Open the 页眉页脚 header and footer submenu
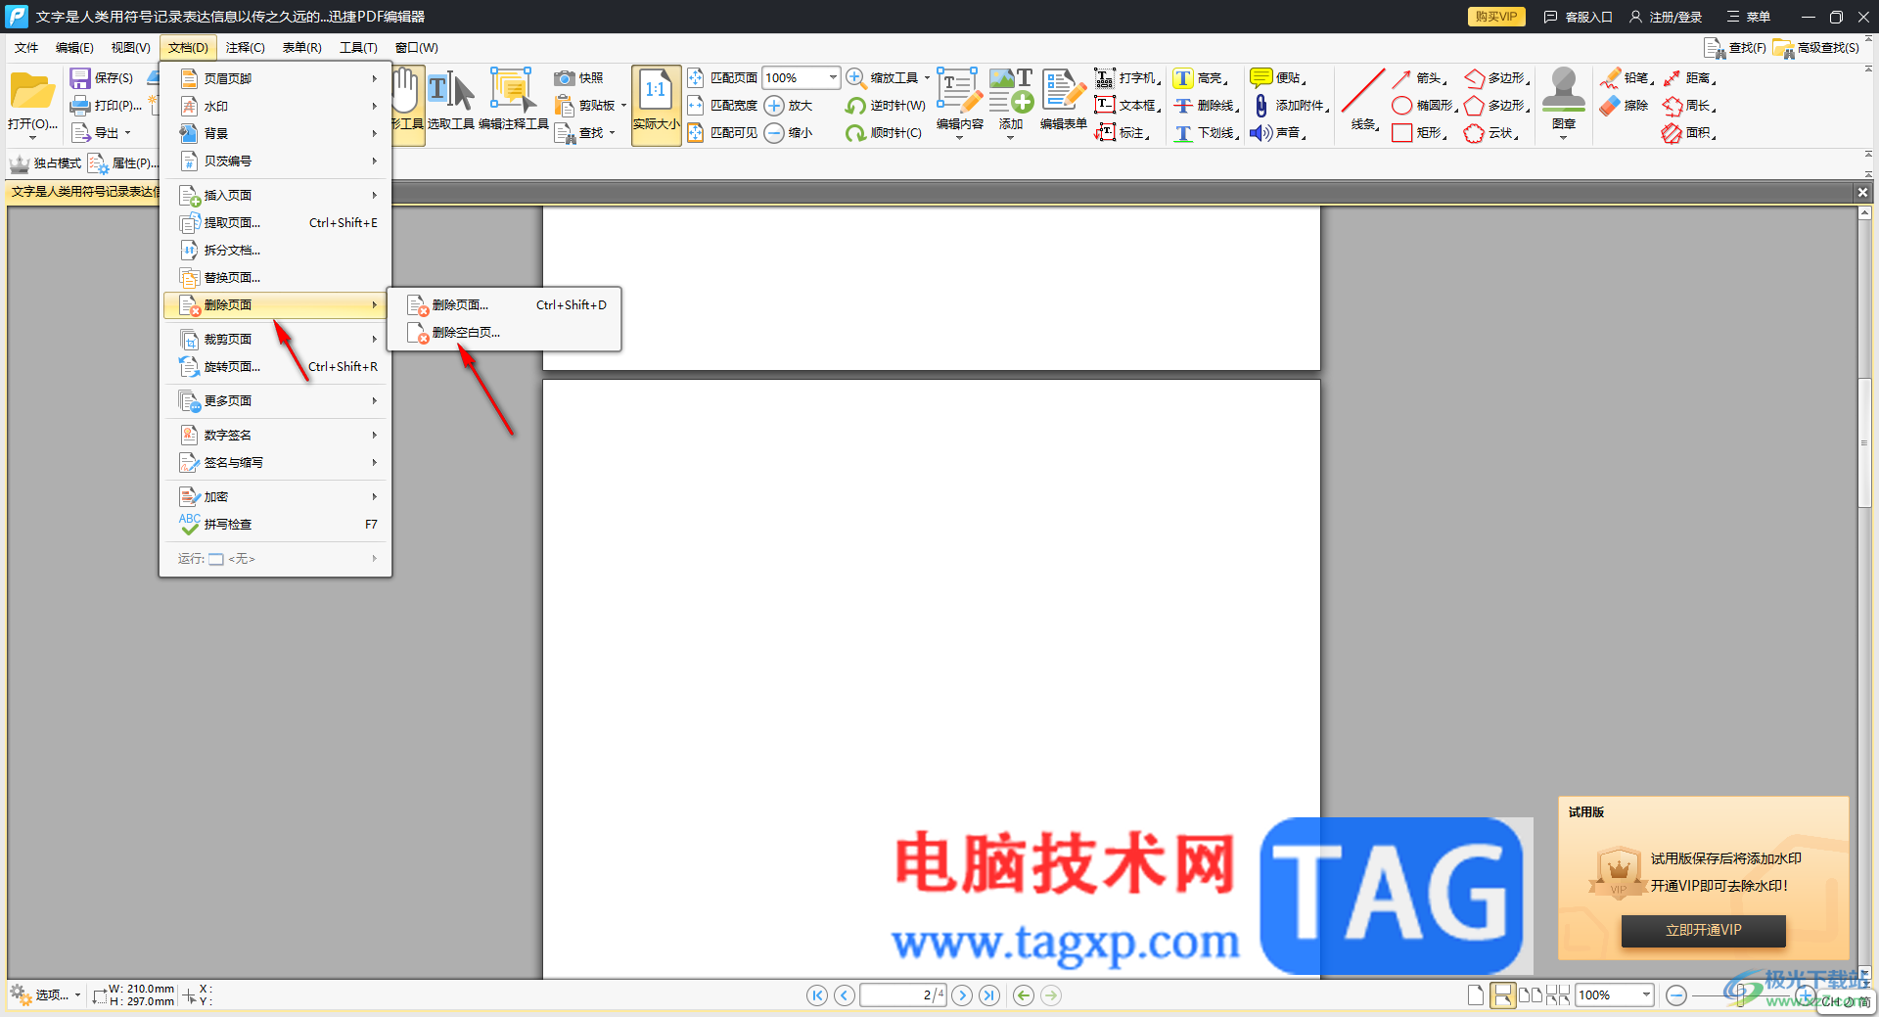 pos(277,78)
